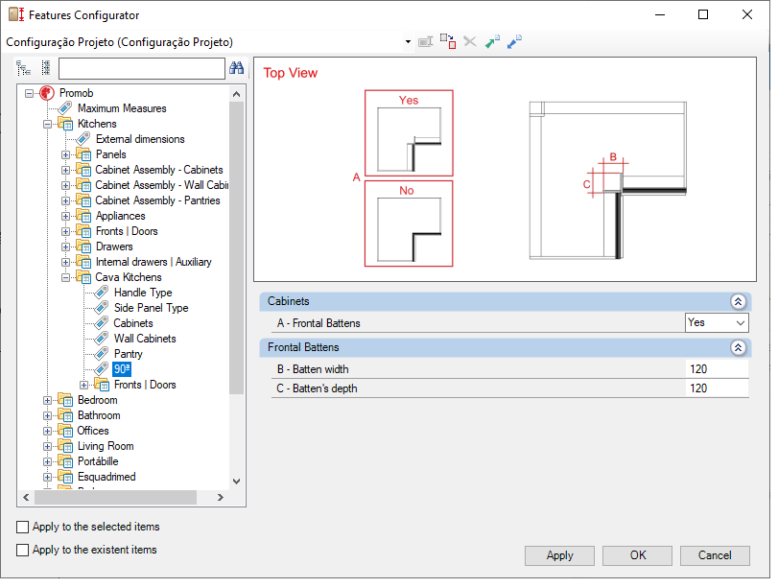Screen dimensions: 778x588
Task: Select Wall Cabinets tree item
Action: (145, 339)
